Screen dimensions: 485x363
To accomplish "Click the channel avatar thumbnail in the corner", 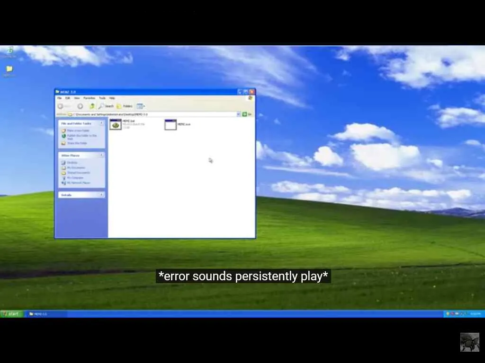I will [x=469, y=342].
